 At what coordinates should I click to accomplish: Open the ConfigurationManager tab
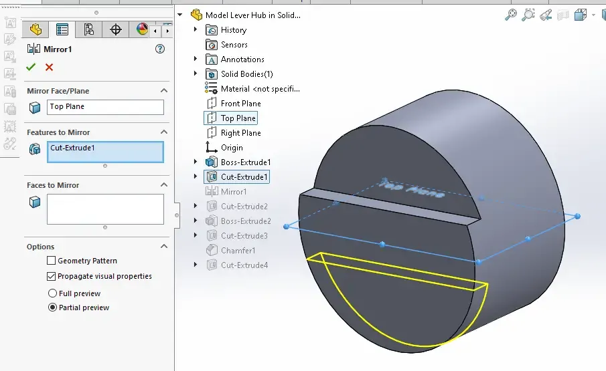[88, 29]
